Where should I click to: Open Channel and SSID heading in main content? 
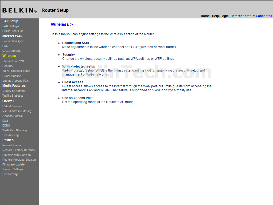click(76, 43)
